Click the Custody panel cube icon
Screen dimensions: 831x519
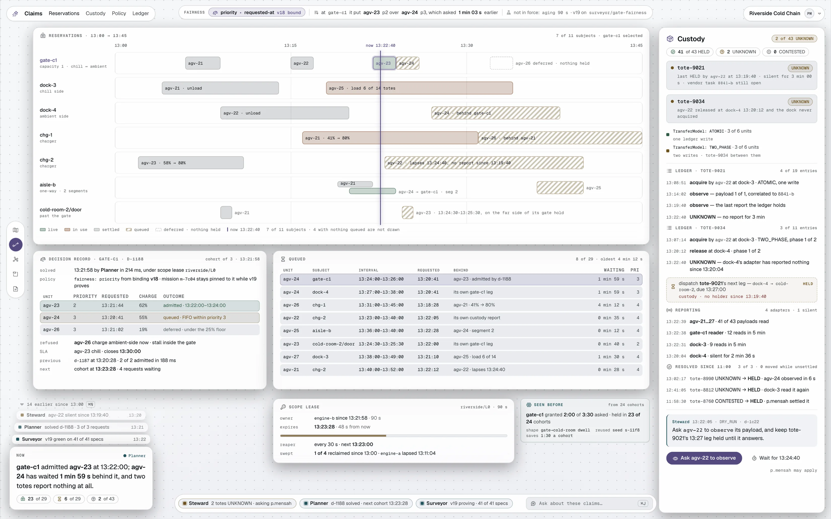[x=670, y=39]
